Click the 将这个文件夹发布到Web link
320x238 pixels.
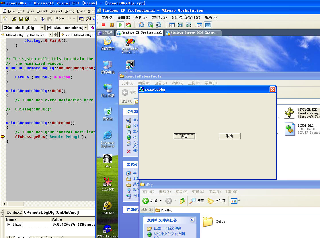(169, 235)
